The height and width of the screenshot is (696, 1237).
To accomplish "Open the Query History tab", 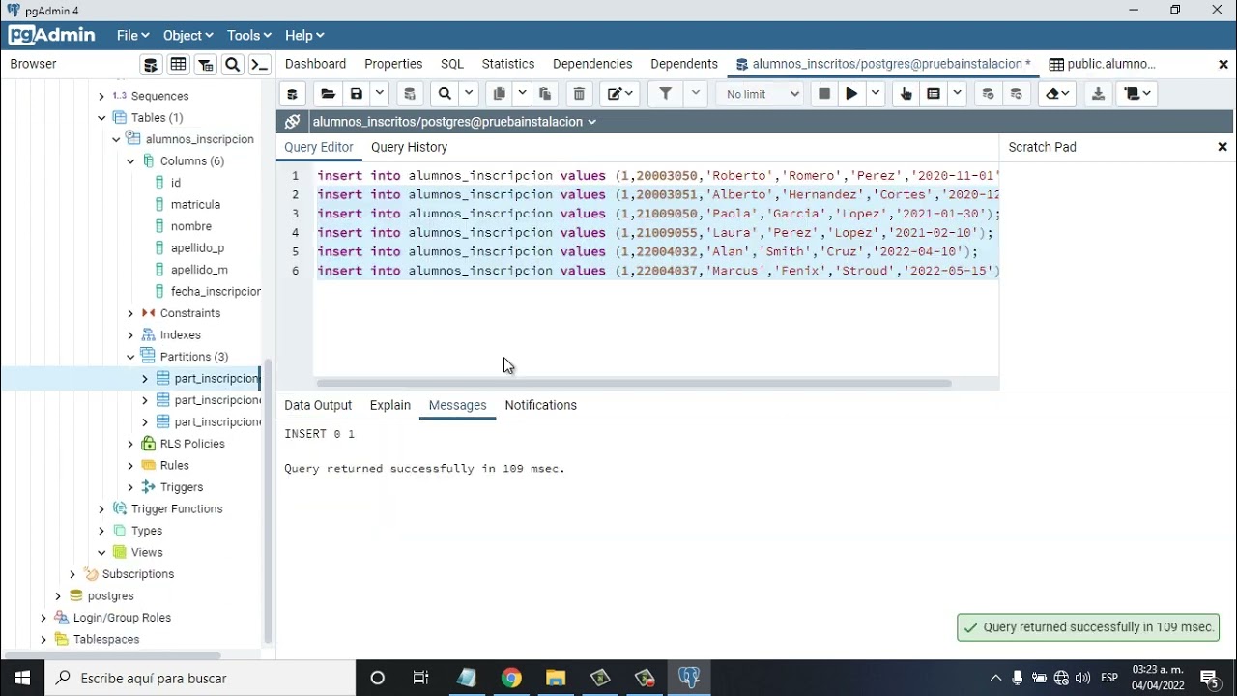I will [409, 147].
